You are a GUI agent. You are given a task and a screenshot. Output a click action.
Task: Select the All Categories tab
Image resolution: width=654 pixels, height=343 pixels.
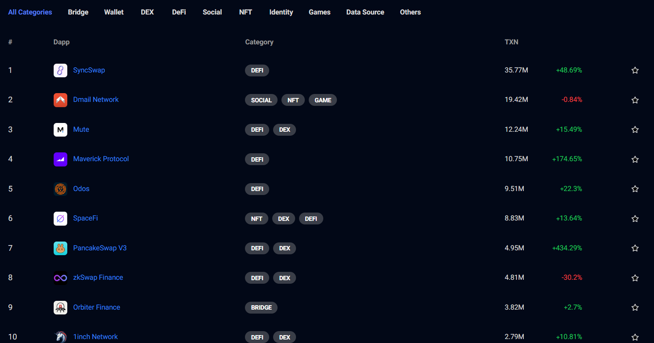30,12
